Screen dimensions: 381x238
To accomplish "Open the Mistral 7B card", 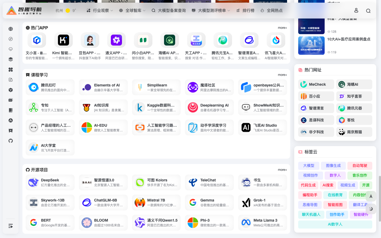I will [156, 203].
